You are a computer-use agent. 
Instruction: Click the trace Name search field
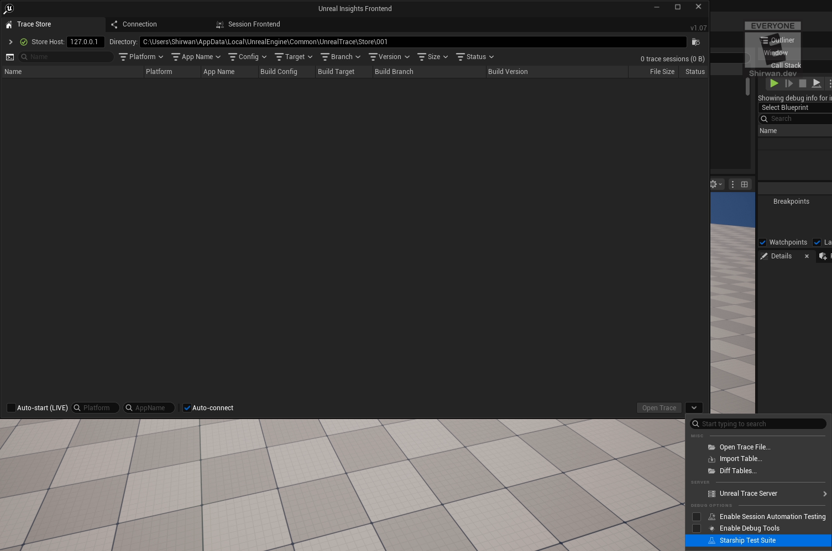pos(66,57)
